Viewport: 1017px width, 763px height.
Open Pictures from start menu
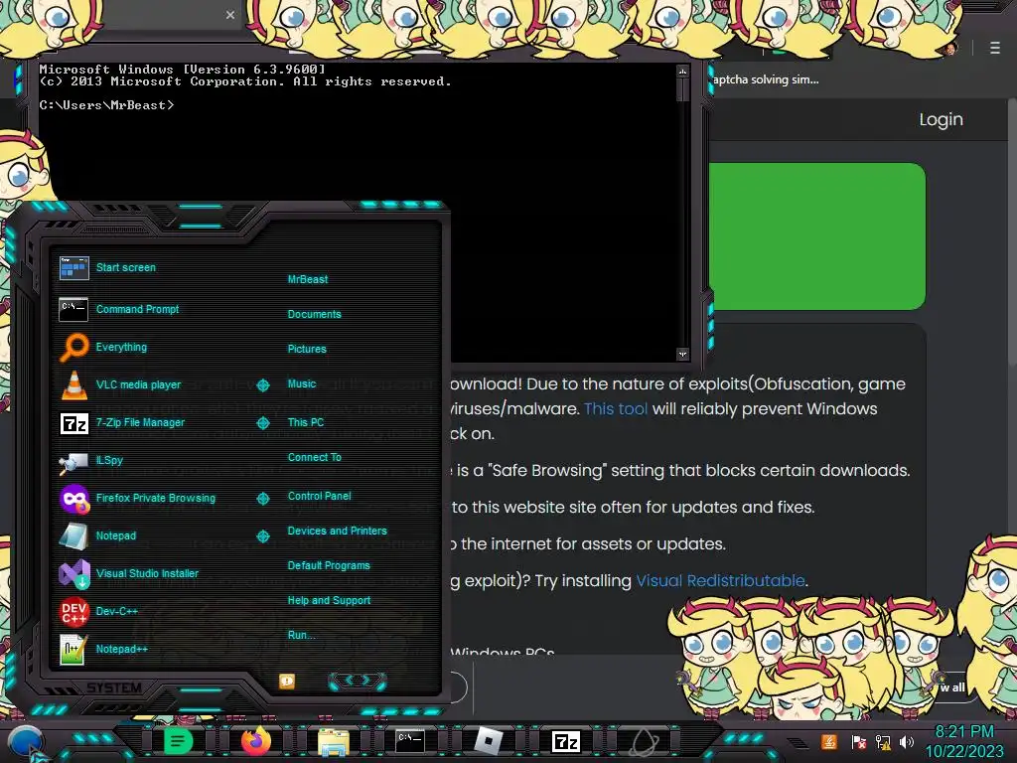point(307,349)
